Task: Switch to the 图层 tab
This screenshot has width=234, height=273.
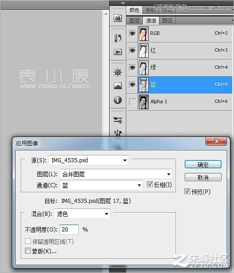Action: tap(135, 21)
